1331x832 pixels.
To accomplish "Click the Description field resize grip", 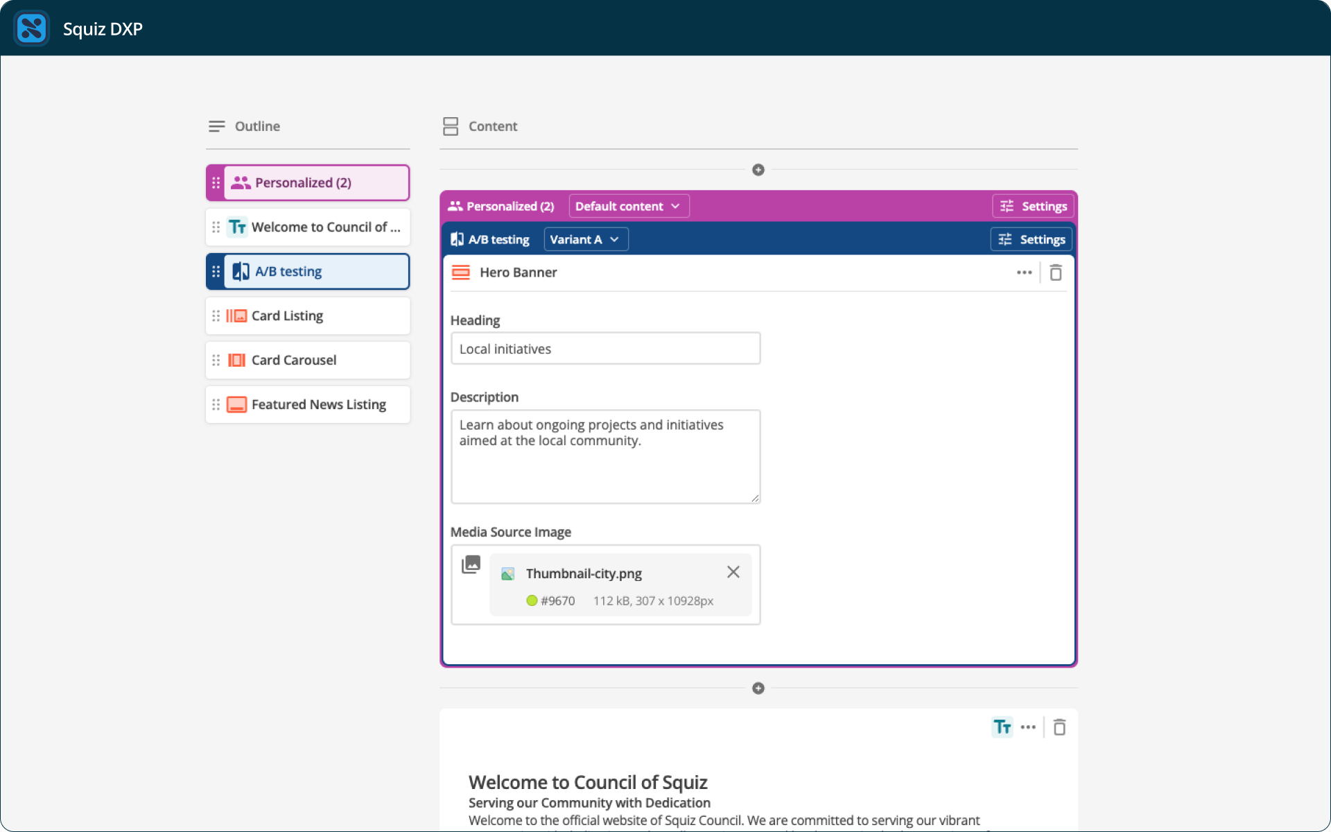I will click(x=755, y=498).
